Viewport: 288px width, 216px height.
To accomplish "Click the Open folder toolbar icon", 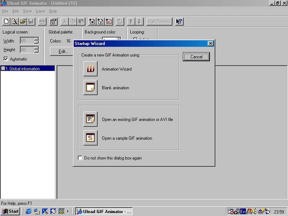I will [23, 22].
